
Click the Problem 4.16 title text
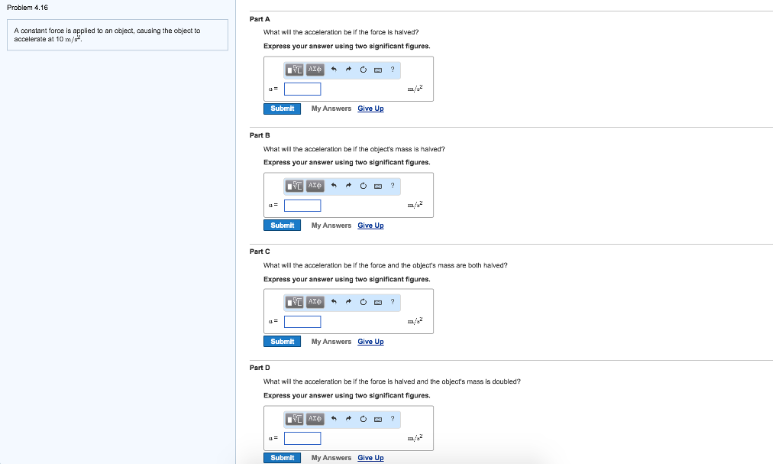pos(27,8)
